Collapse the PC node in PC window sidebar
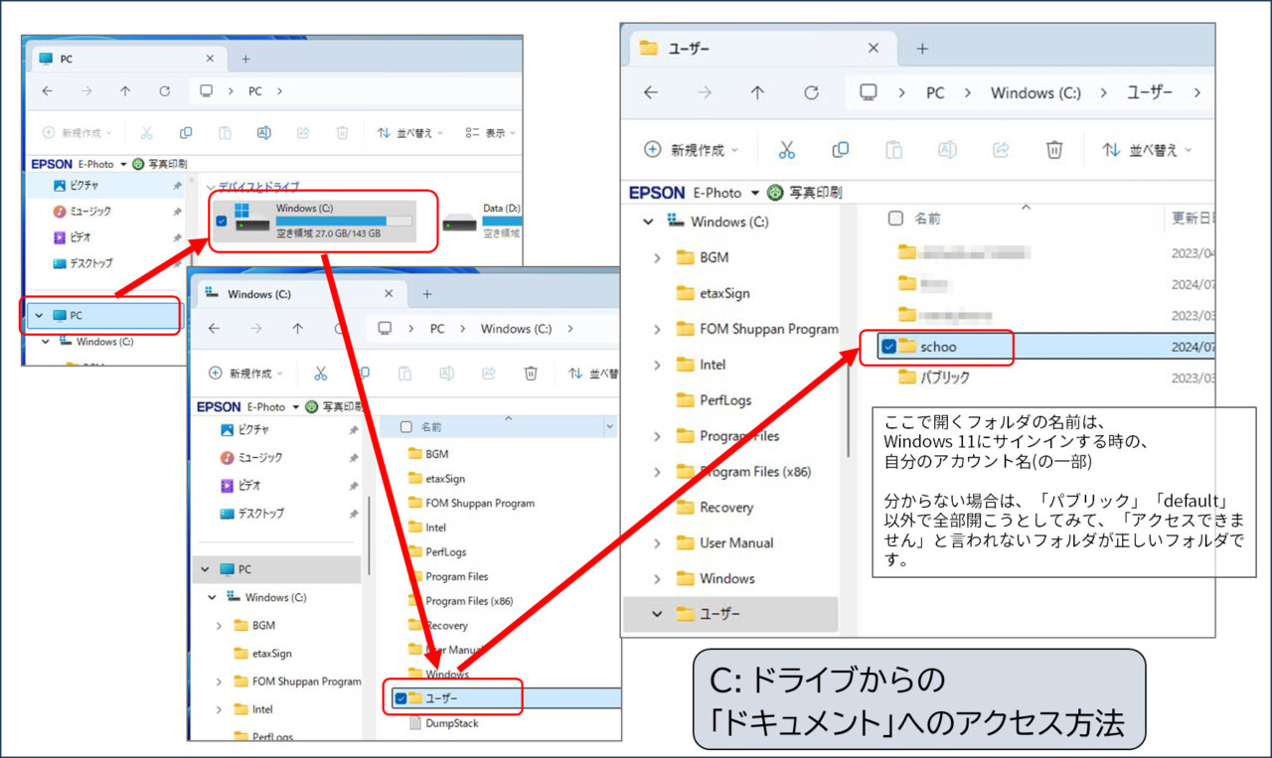1272x758 pixels. (x=39, y=315)
